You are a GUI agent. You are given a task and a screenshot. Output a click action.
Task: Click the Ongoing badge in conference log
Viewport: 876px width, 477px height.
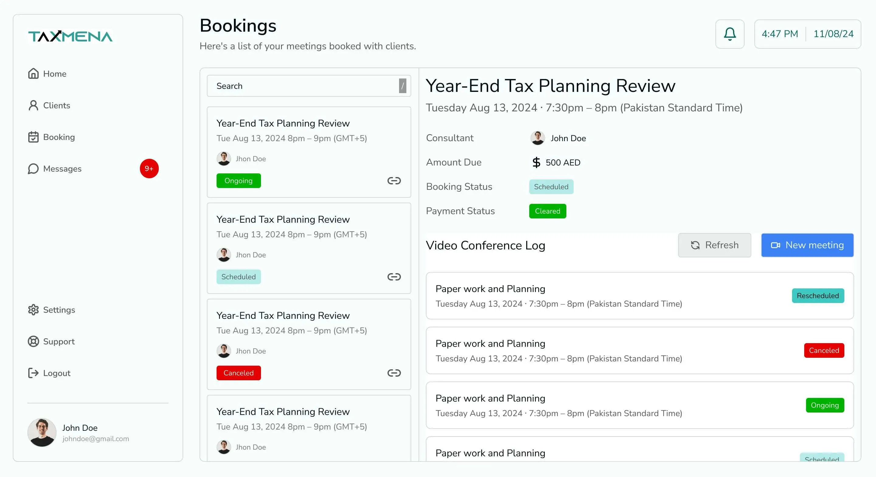coord(825,405)
